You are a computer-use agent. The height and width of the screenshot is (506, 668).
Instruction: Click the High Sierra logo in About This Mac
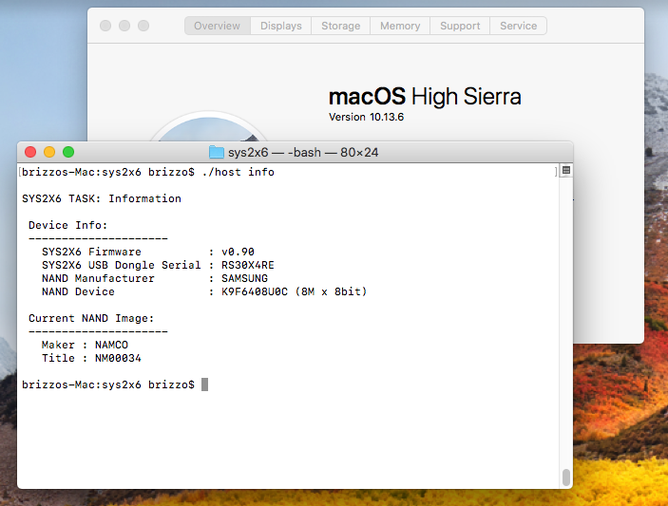pos(209,127)
